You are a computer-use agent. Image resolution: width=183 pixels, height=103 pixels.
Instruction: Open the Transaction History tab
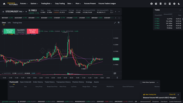(x=63, y=82)
